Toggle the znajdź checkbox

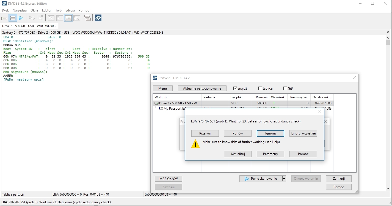235,88
